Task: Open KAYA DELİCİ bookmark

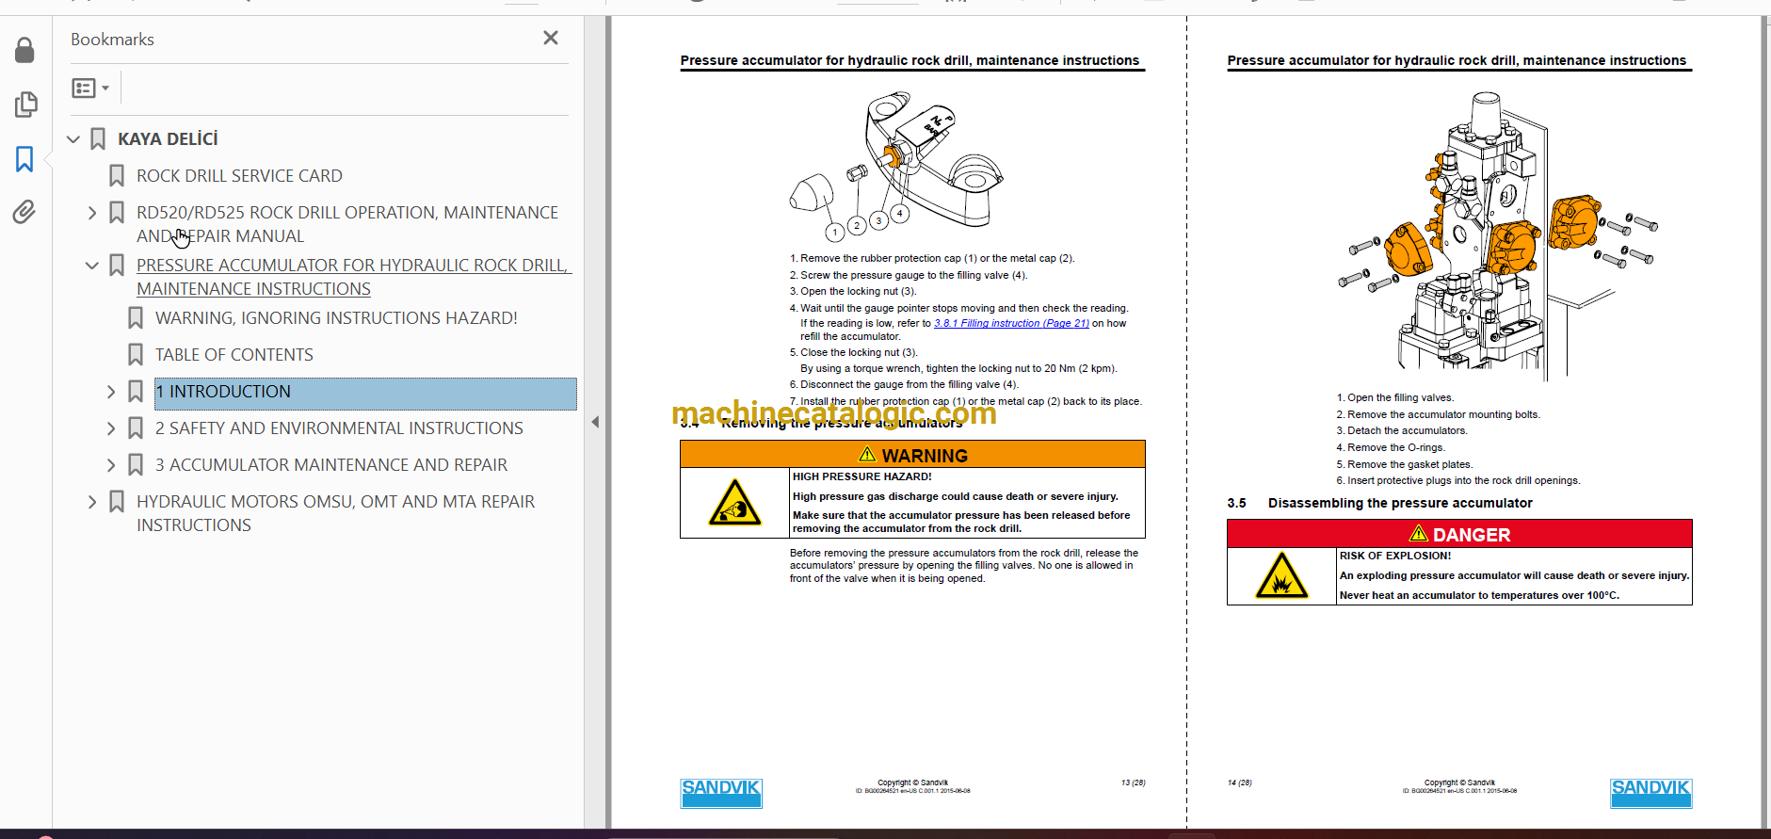Action: 168,139
